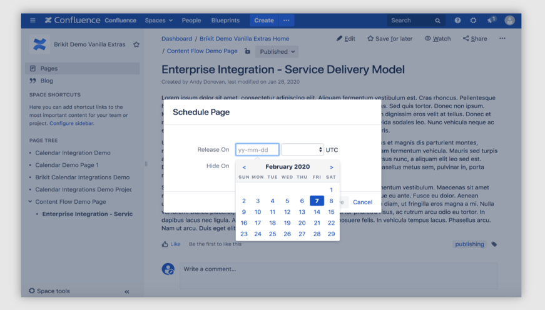Click Save for later star
Screen dimensions: 545x310
pyautogui.click(x=390, y=39)
